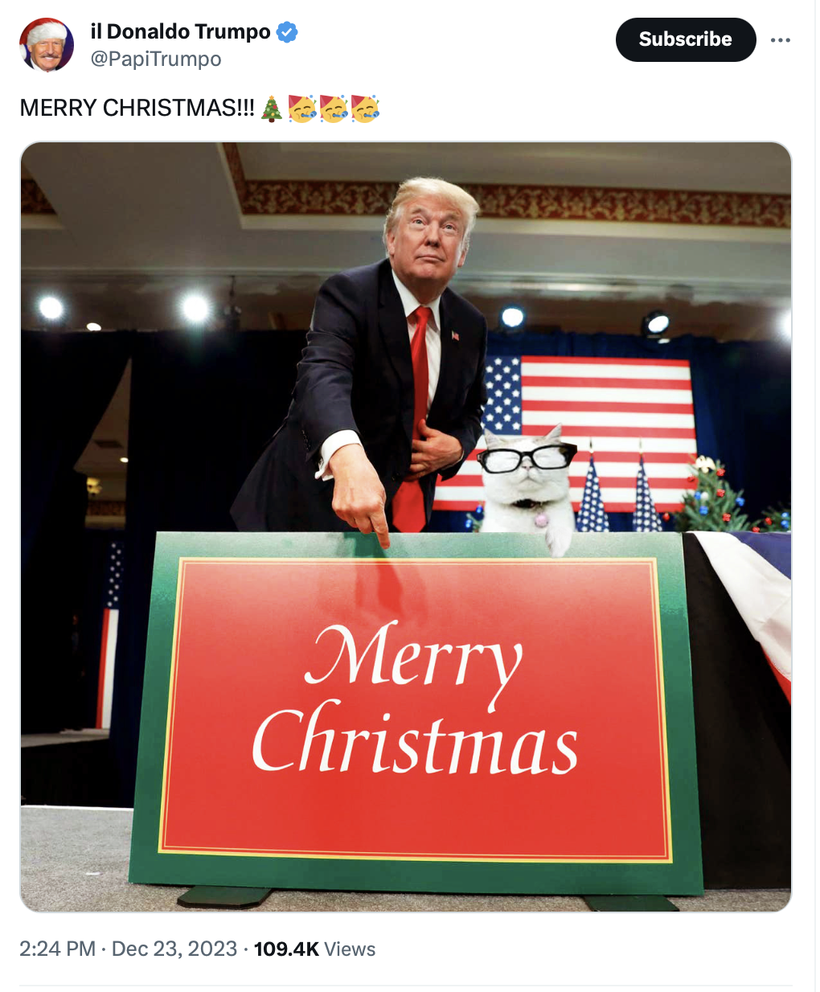Open the @PapiTrumpo handle link
820x992 pixels.
pos(156,59)
